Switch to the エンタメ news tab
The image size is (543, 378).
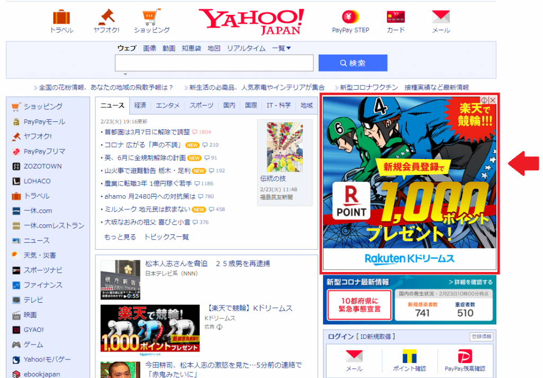point(168,105)
